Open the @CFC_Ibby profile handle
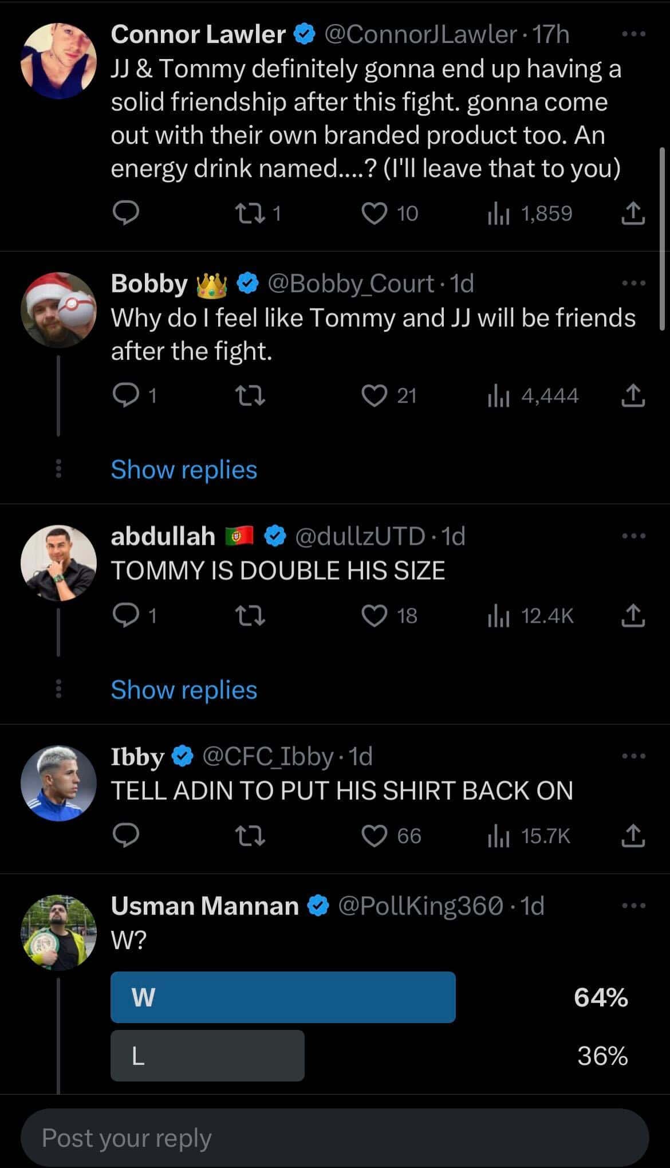 tap(267, 757)
